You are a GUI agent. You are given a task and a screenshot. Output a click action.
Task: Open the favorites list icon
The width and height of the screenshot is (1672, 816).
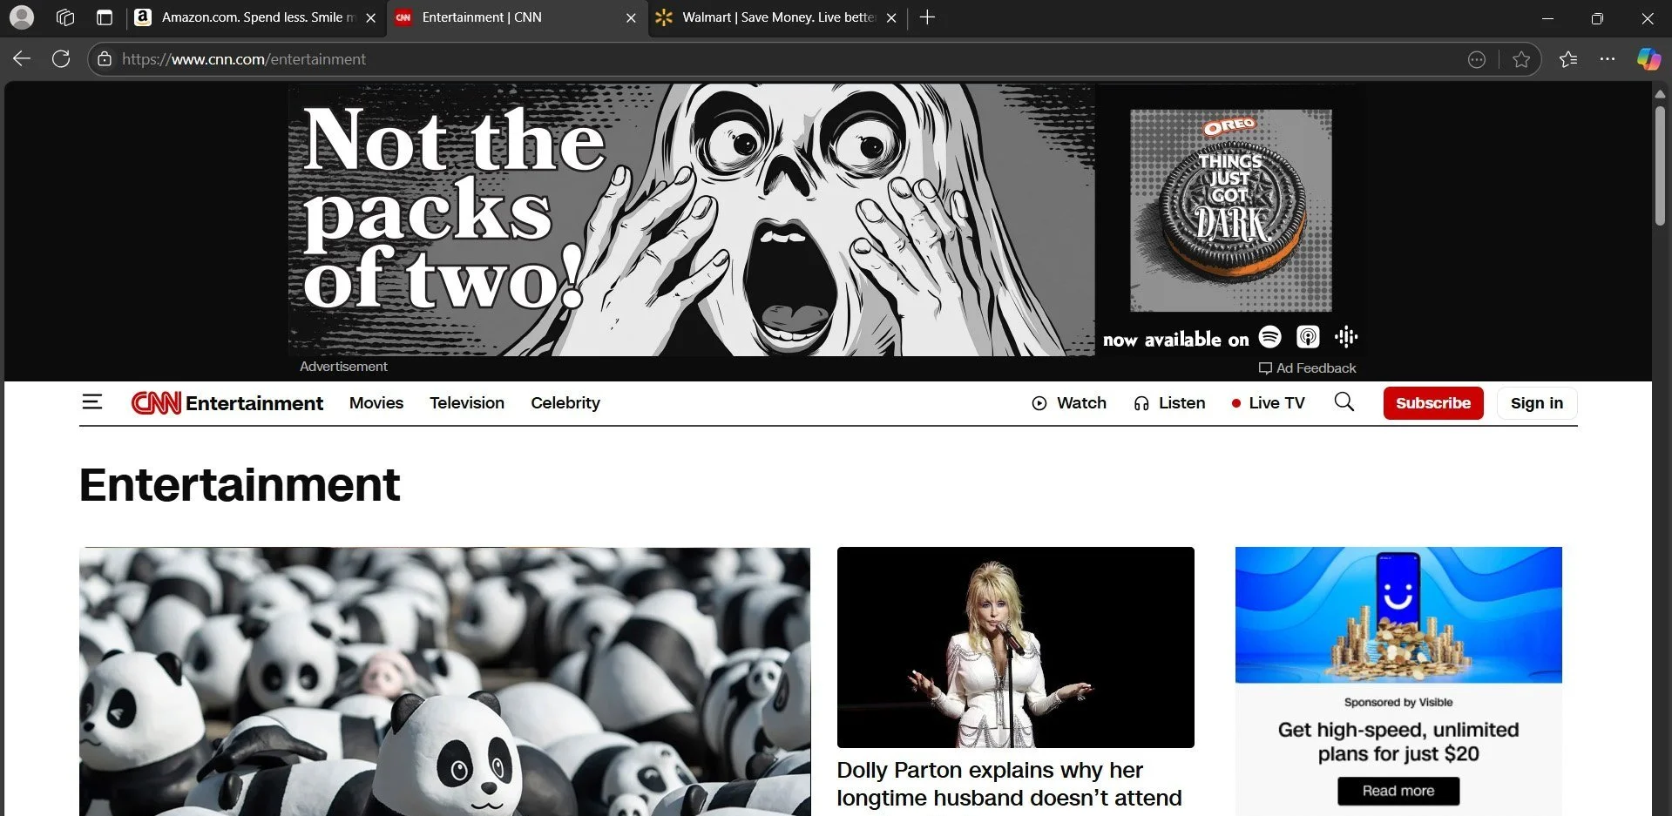[x=1568, y=59]
